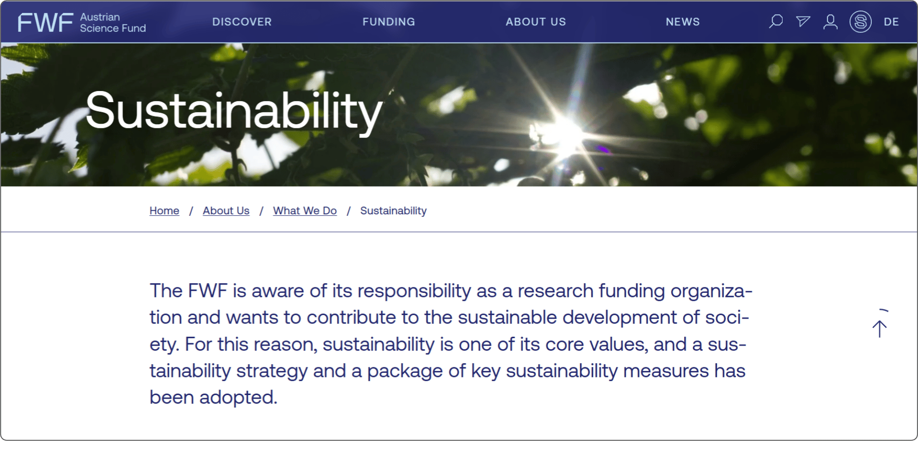918x450 pixels.
Task: Expand the Discover navigation menu
Action: 242,22
